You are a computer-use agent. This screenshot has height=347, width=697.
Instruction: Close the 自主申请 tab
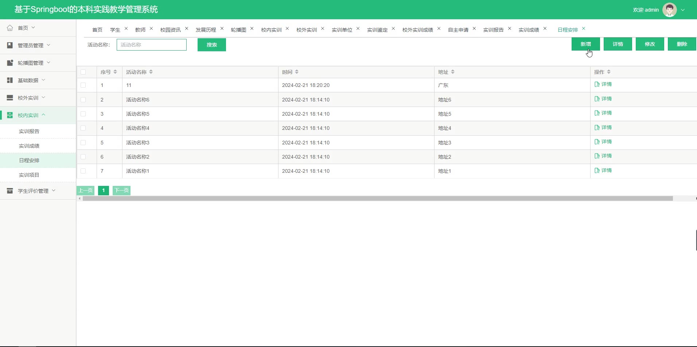[x=474, y=28]
